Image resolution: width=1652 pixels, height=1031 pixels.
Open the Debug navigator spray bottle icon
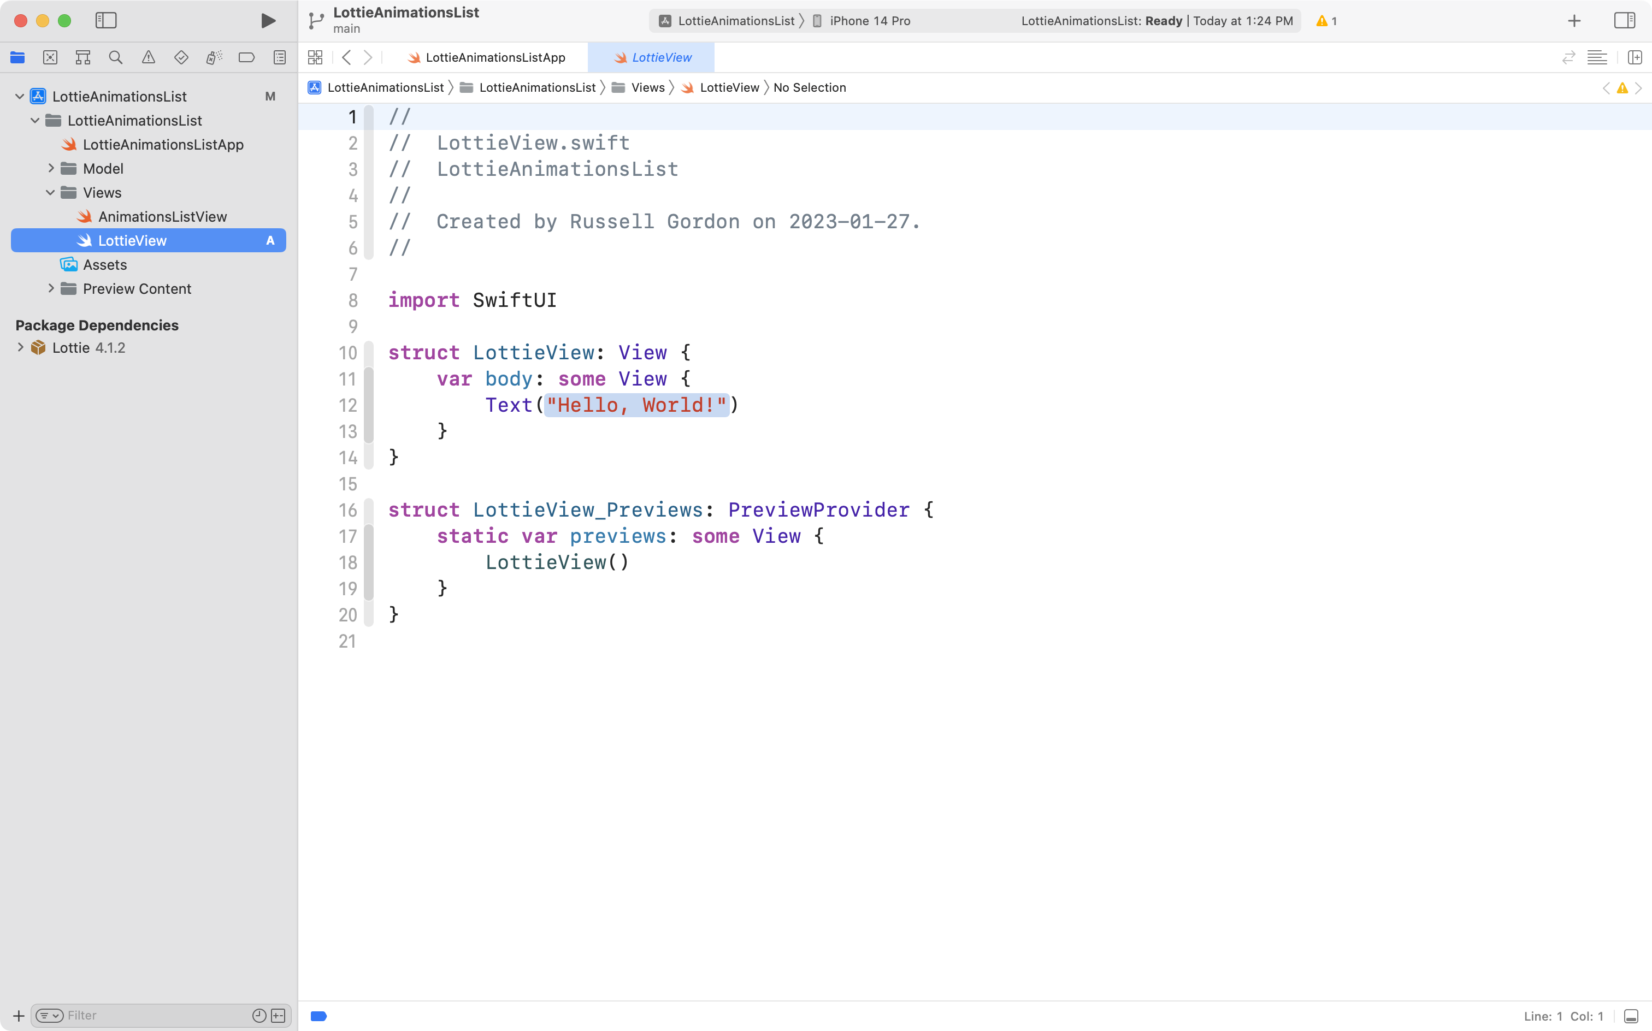214,57
